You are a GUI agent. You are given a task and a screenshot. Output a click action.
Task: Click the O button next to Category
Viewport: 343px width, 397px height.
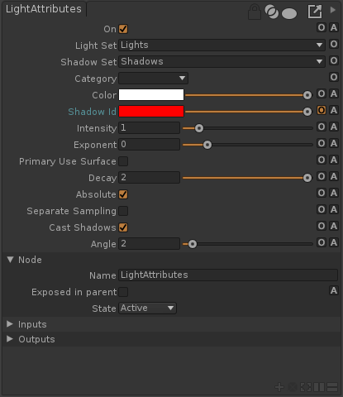pyautogui.click(x=334, y=77)
